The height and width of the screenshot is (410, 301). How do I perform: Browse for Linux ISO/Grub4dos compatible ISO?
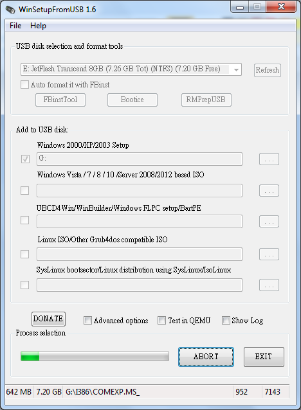(269, 254)
